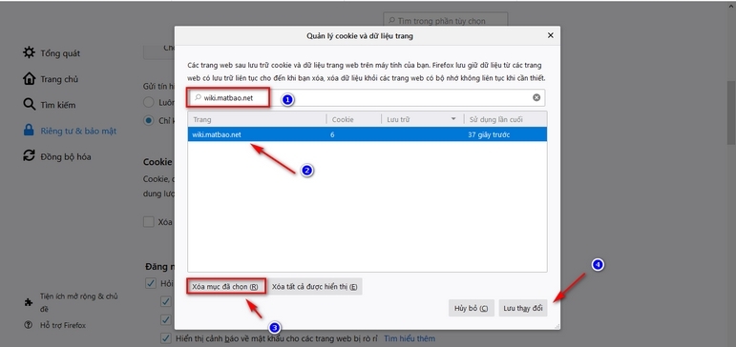This screenshot has height=347, width=736.
Task: Open the Tổng quát settings section
Action: click(60, 53)
